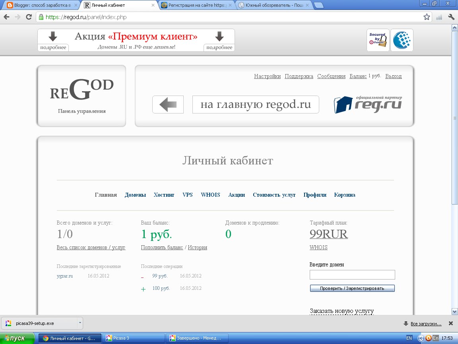Focus the Введите домен input field
This screenshot has width=458, height=344.
(352, 275)
